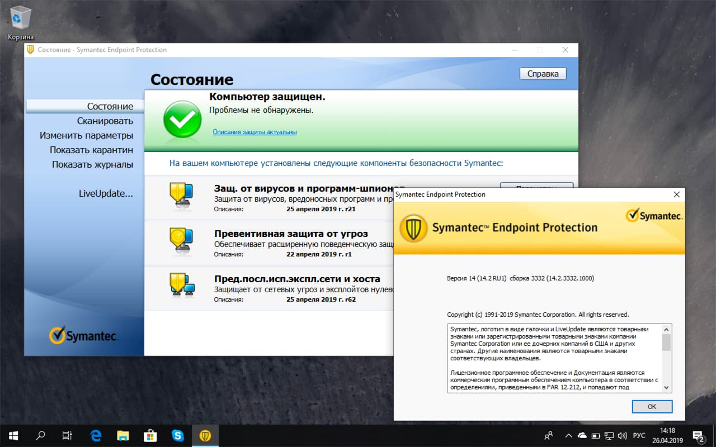The image size is (716, 447).
Task: Open the Action Center with 2 notifications
Action: pyautogui.click(x=698, y=435)
